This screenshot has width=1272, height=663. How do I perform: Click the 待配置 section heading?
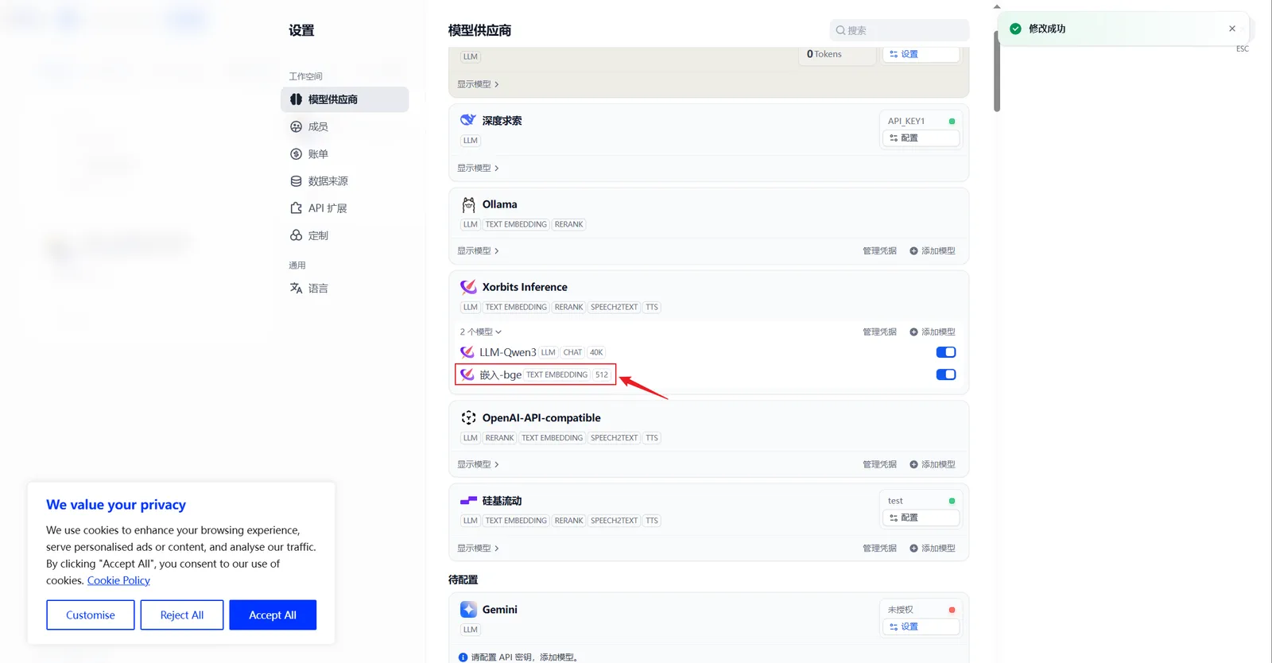463,580
